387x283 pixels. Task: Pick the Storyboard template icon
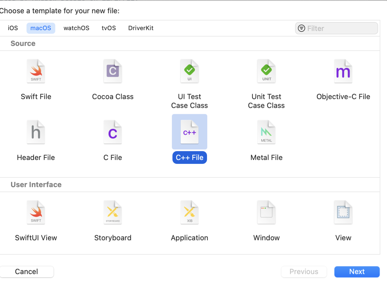[113, 212]
